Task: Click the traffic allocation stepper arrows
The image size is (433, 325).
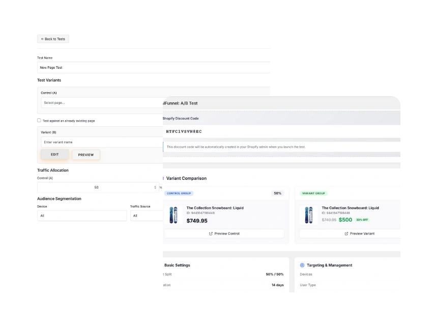Action: tap(155, 187)
